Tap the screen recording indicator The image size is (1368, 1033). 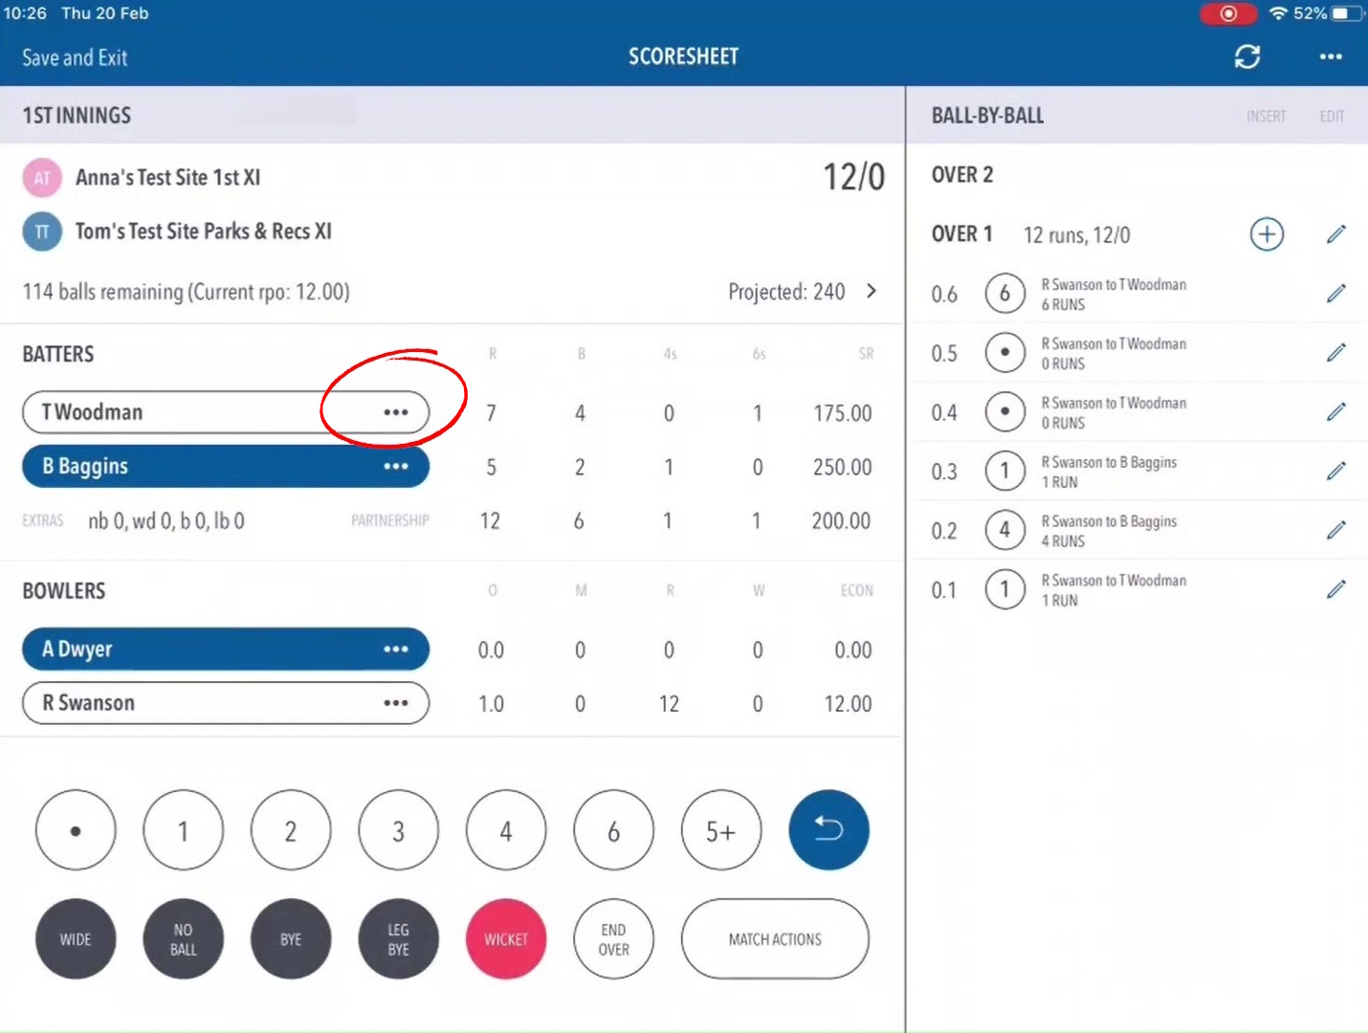1228,13
